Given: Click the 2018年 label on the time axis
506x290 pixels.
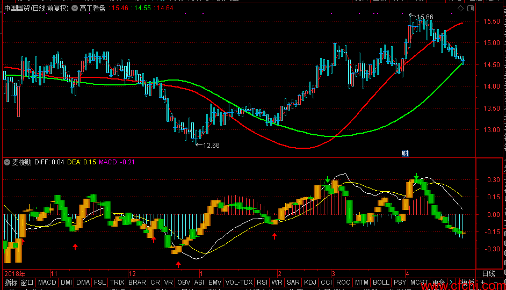Looking at the screenshot, I should tap(15, 273).
